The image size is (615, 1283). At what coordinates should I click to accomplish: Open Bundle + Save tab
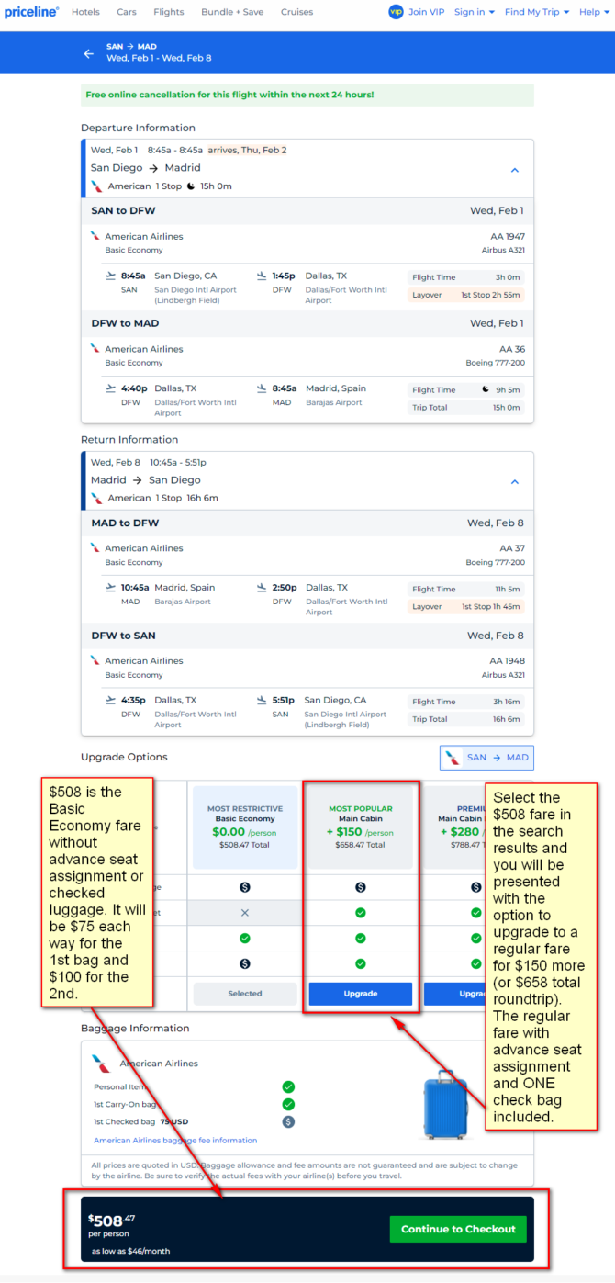coord(232,12)
